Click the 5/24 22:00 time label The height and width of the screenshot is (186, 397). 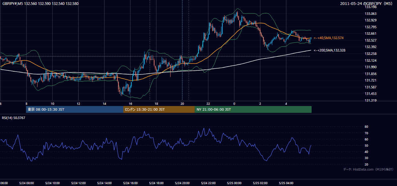[208, 183]
